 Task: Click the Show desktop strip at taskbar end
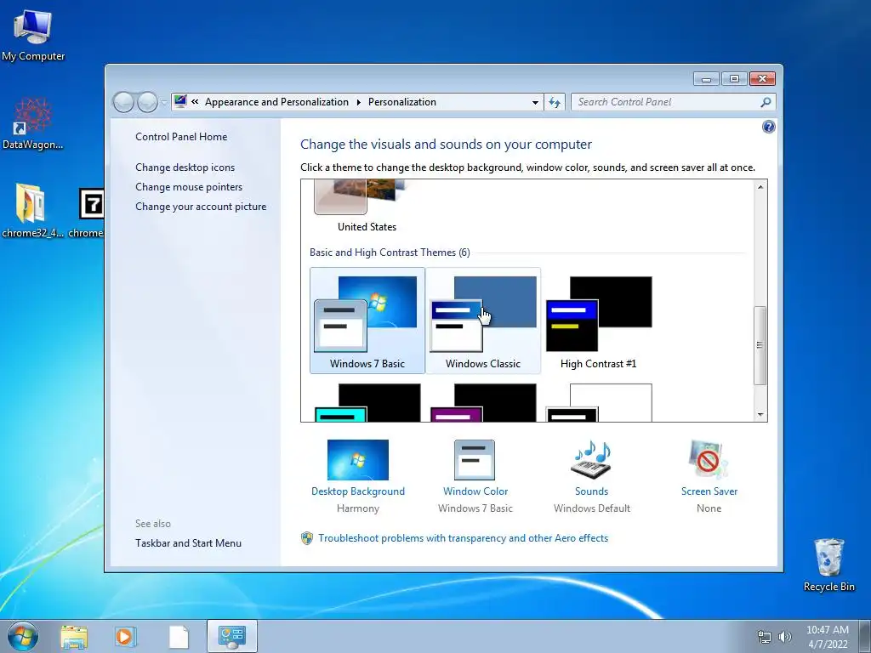(x=865, y=636)
